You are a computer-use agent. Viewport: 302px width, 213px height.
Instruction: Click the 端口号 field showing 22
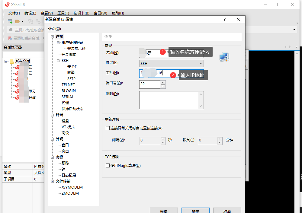(150, 84)
